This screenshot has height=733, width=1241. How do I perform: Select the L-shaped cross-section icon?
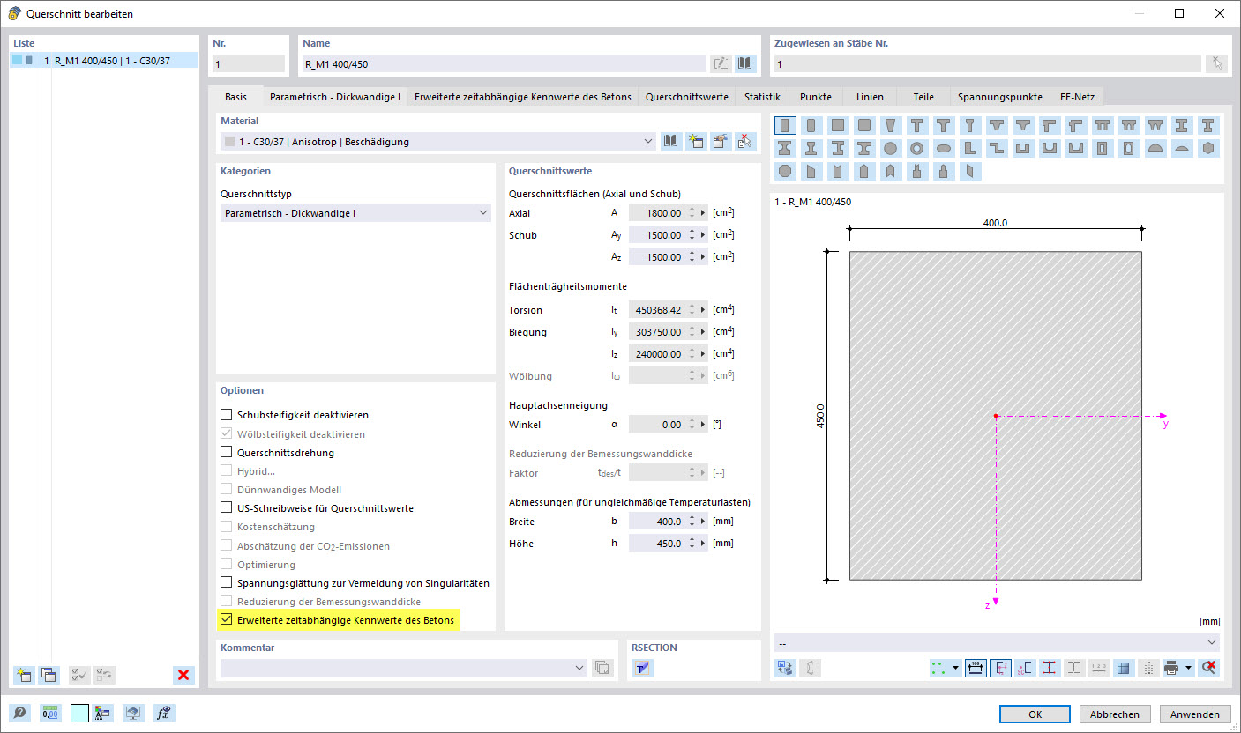970,148
